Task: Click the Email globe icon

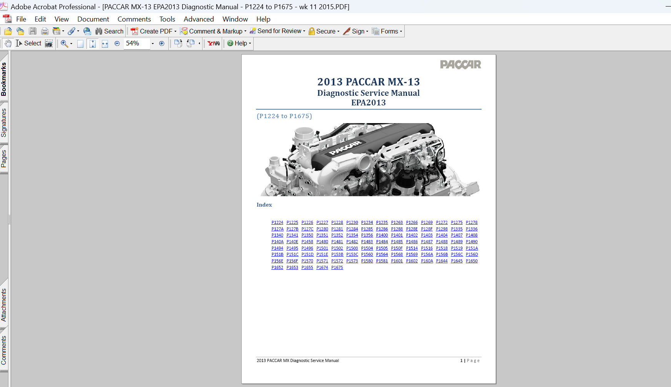Action: click(87, 31)
